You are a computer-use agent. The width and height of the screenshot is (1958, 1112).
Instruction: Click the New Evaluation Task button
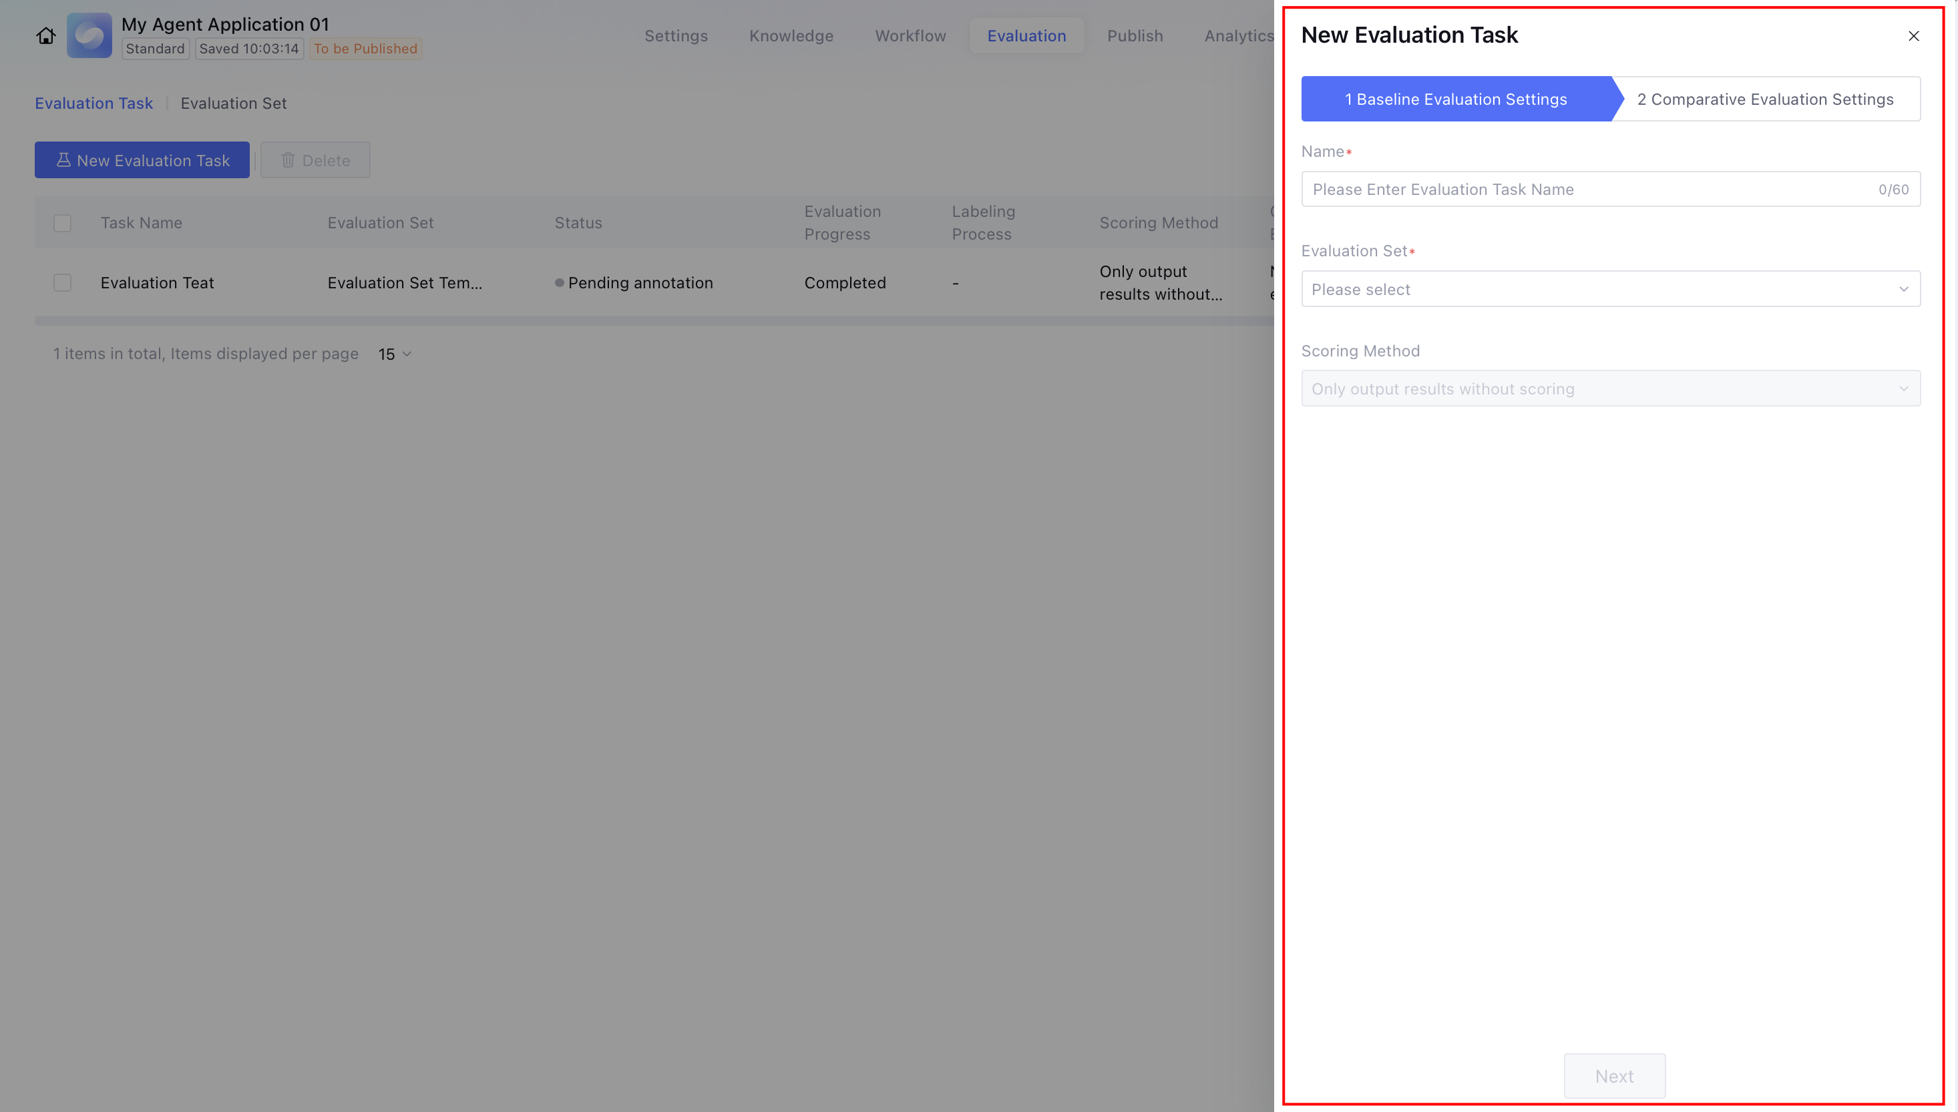click(142, 160)
